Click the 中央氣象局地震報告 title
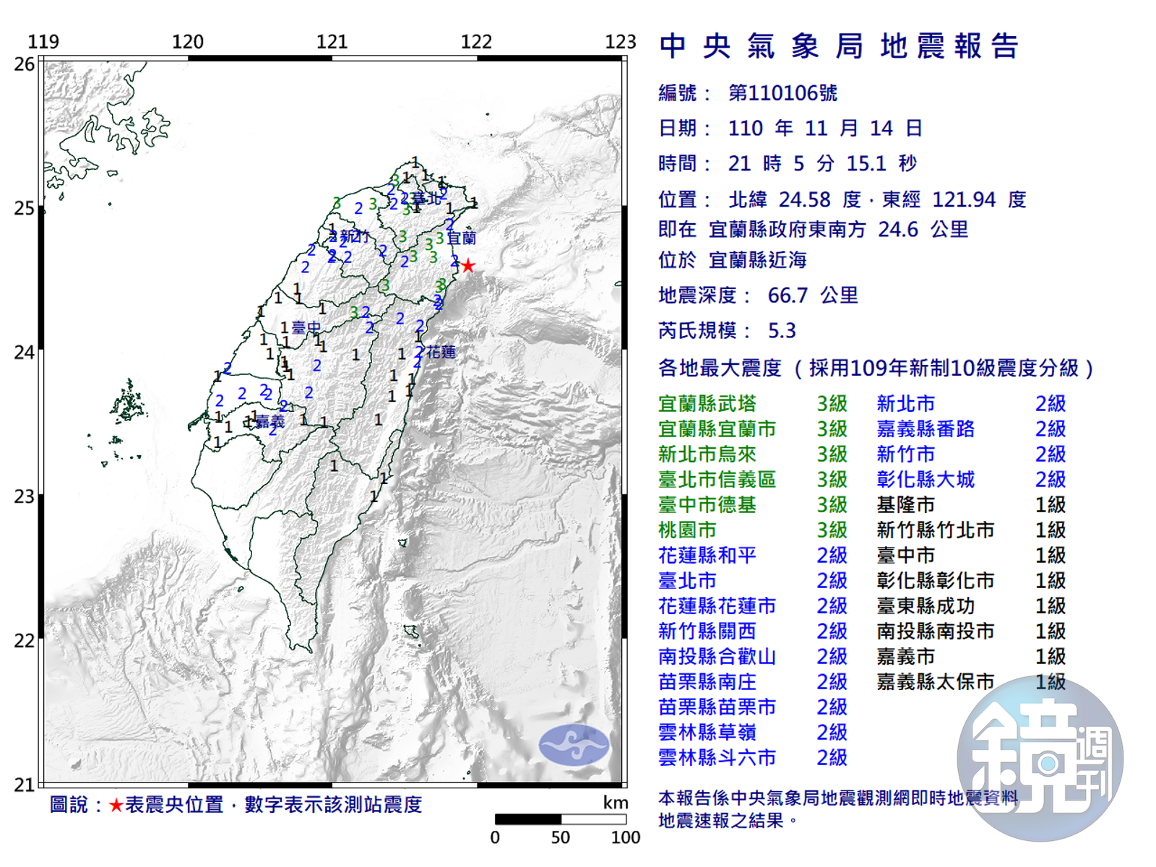This screenshot has height=867, width=1156. click(839, 46)
